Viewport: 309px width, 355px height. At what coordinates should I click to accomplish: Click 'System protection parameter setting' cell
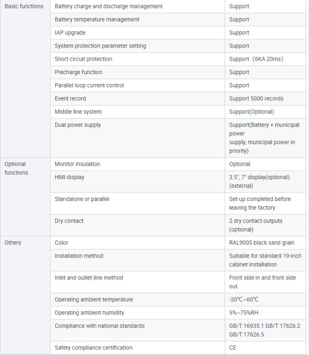click(x=100, y=46)
